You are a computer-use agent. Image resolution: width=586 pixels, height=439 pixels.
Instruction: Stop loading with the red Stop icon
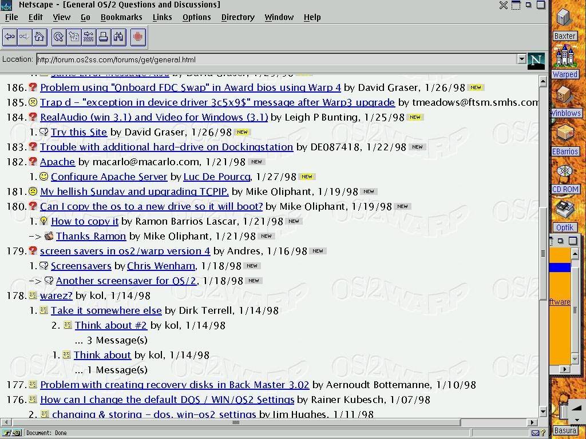(138, 37)
